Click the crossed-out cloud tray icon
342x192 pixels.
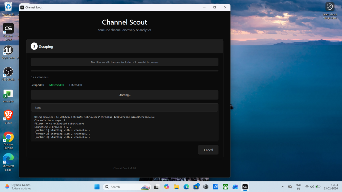click(x=290, y=187)
